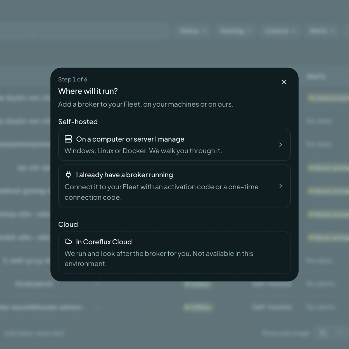Choose 'I already have a broker running'
Viewport: 349px width, 349px height.
[x=174, y=186]
